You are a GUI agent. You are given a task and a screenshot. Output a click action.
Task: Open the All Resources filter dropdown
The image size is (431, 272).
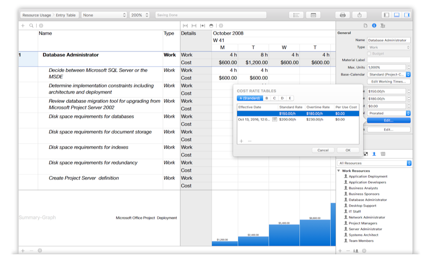point(374,163)
